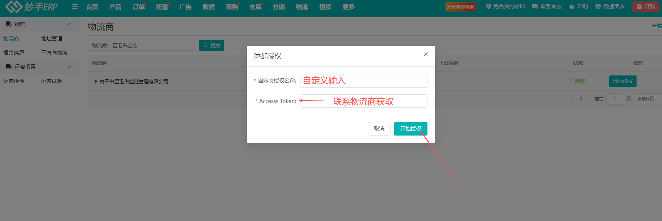Open the 数据 menu

[x=209, y=7]
